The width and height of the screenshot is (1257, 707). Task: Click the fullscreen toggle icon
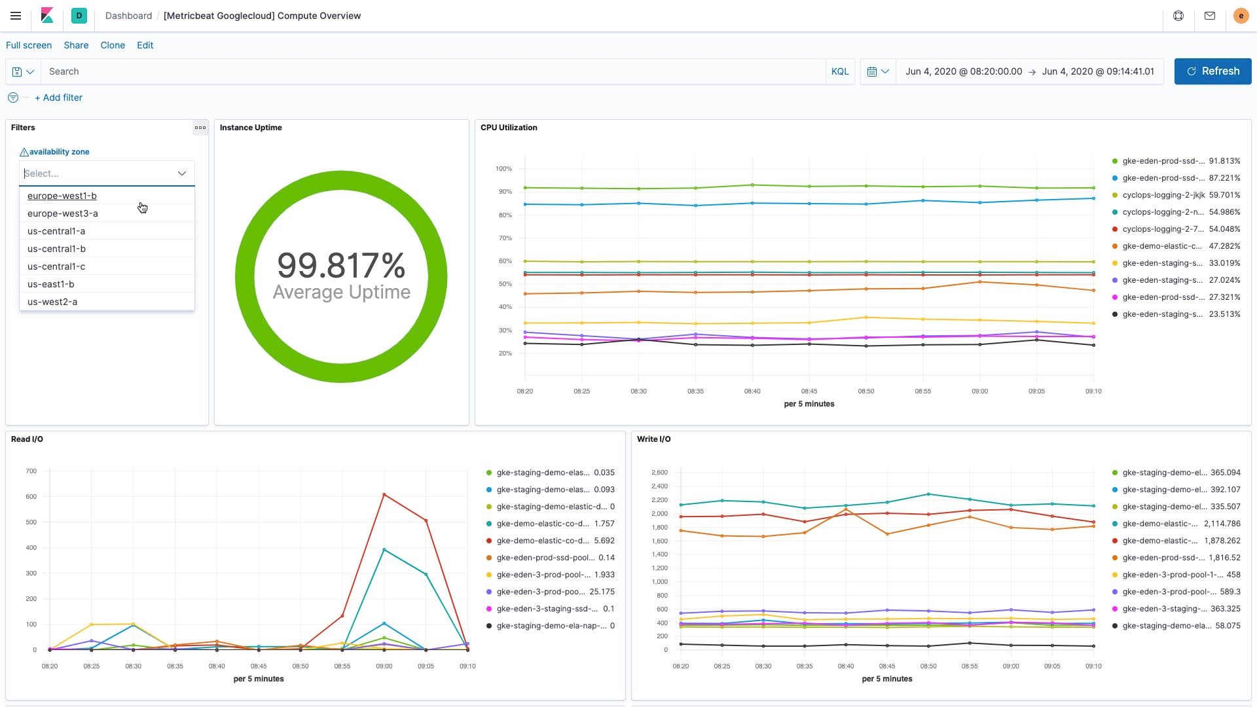point(30,45)
